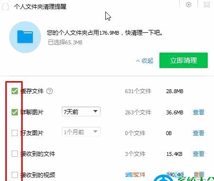Tick the 接收到的视频 checkbox
This screenshot has width=214, height=181.
pyautogui.click(x=14, y=175)
